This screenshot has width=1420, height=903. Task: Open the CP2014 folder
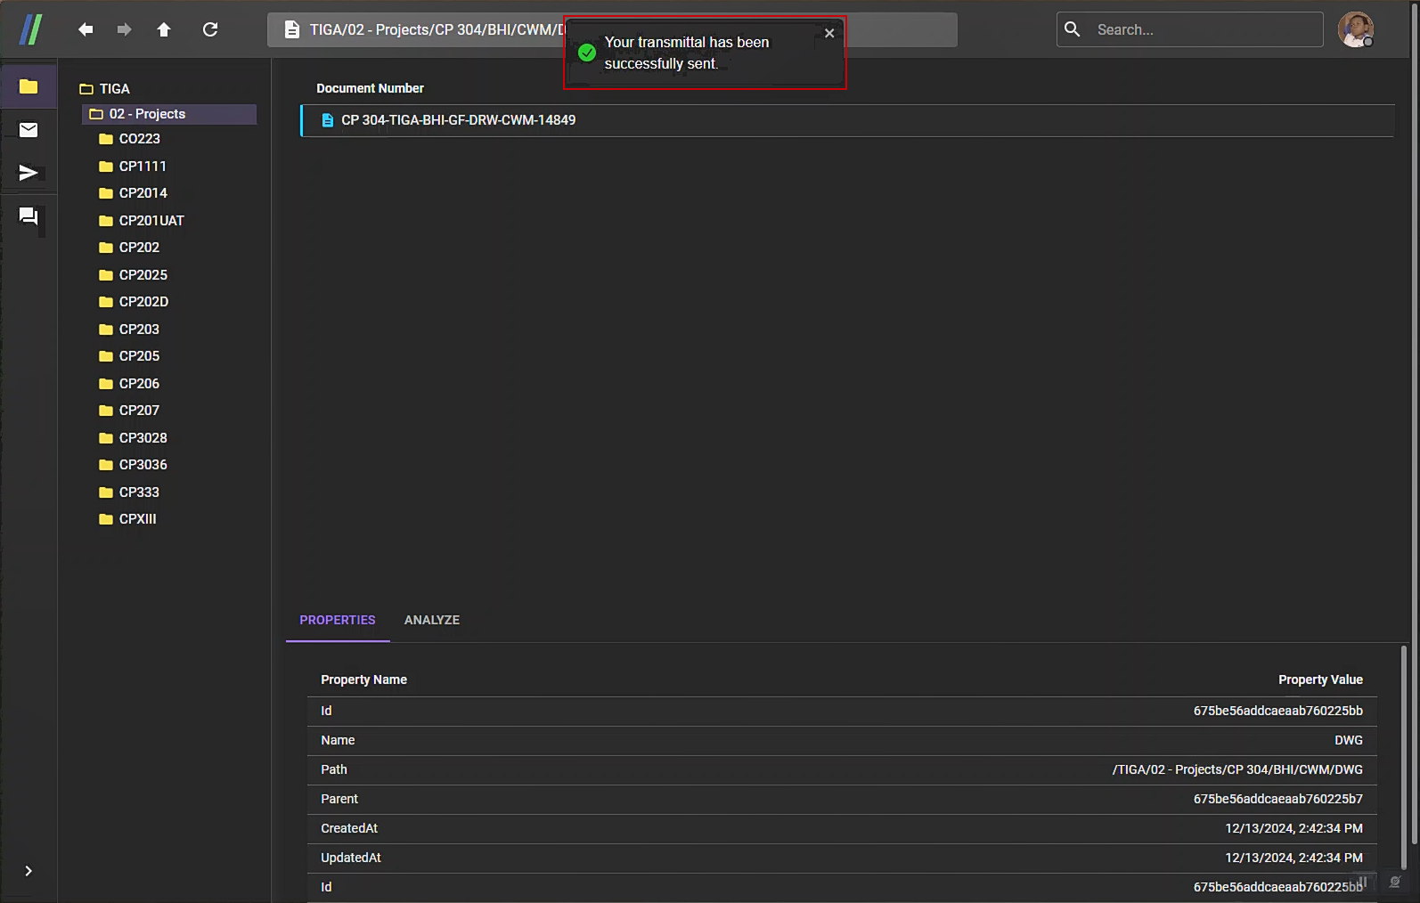tap(143, 193)
